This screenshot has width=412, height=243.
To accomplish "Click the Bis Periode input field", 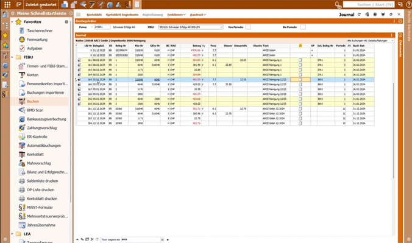I will pyautogui.click(x=303, y=27).
